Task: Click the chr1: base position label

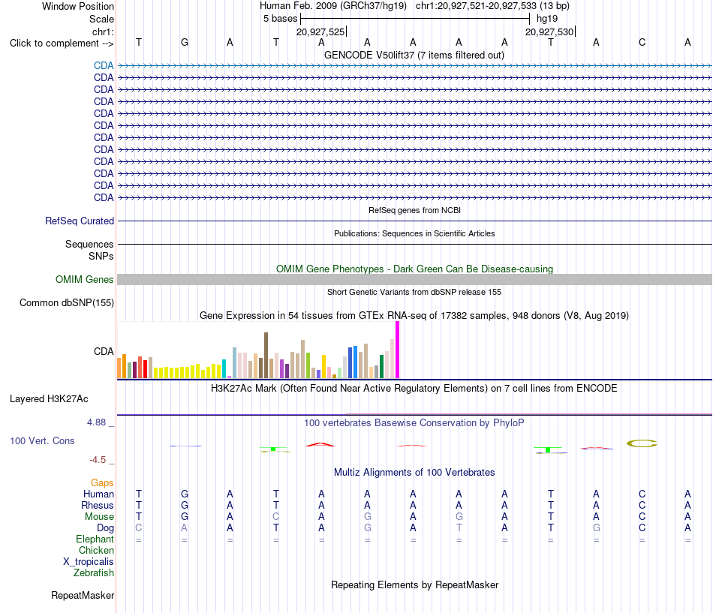Action: [103, 32]
